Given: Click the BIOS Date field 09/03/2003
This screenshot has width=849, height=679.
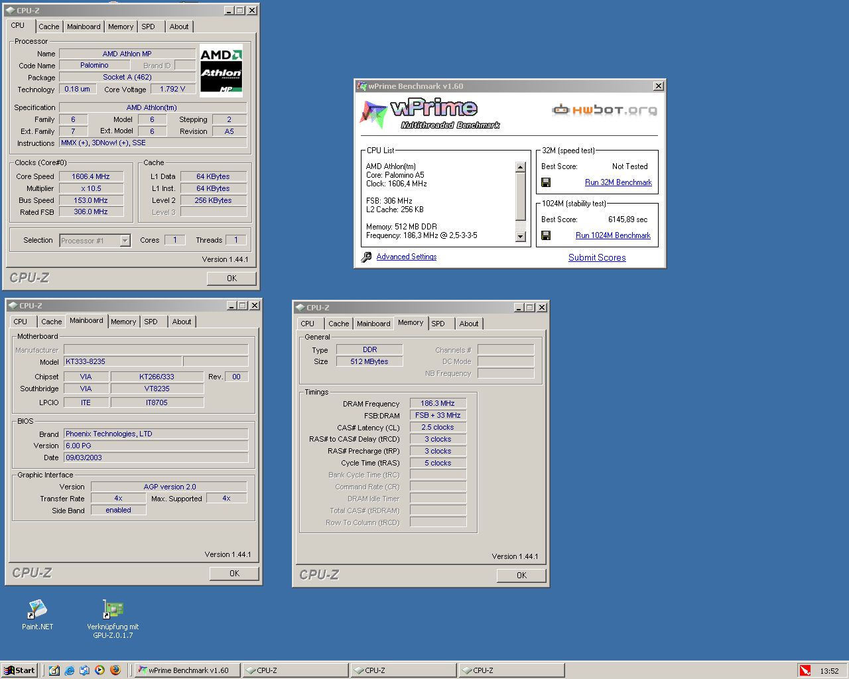Looking at the screenshot, I should click(156, 458).
